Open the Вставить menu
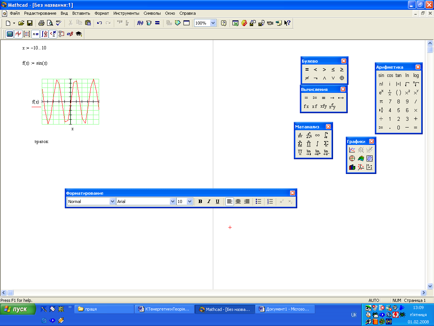Screen dimensions: 434x326 point(81,13)
